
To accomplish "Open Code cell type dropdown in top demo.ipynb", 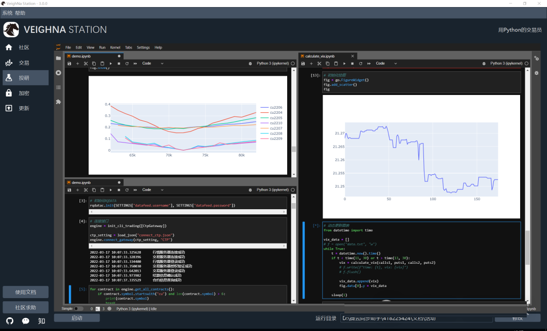I will point(152,64).
